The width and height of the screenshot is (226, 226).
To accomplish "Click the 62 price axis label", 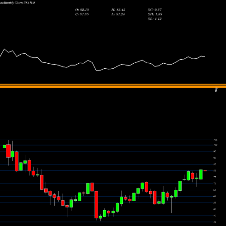I will click(x=215, y=196).
